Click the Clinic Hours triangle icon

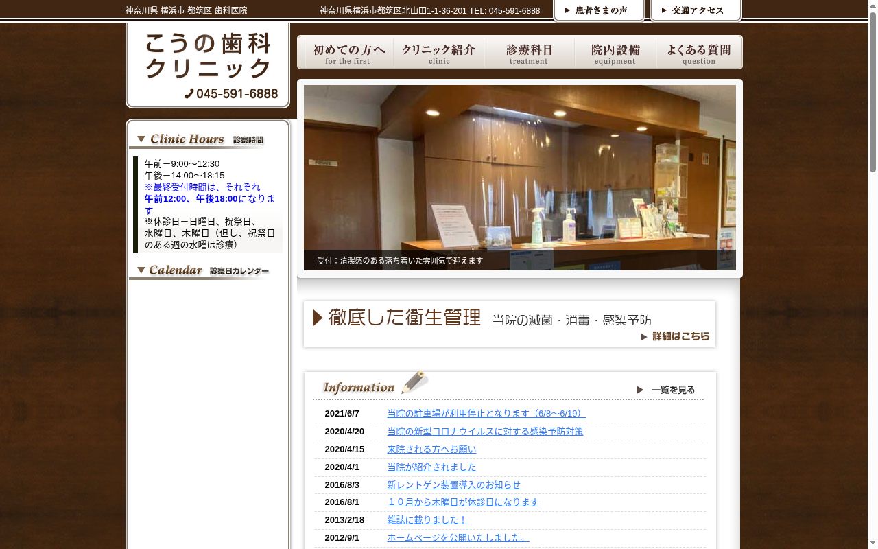(141, 139)
